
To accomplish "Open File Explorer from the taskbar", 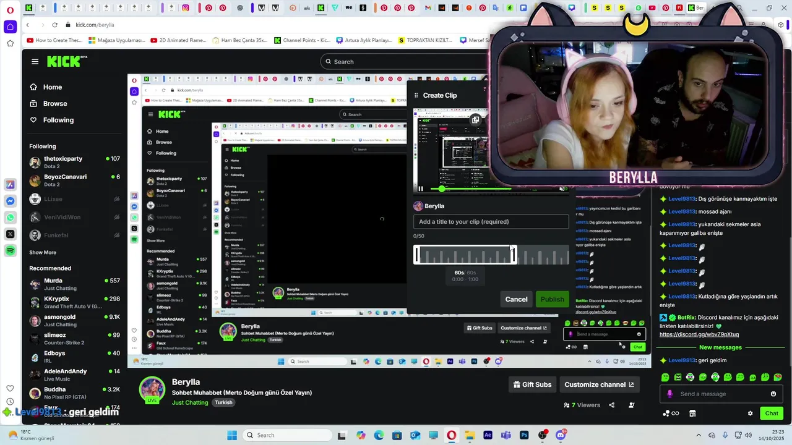I will [470, 435].
